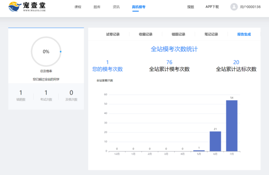Switch to the 错题记录 tab
Image resolution: width=269 pixels, height=175 pixels.
tap(178, 34)
